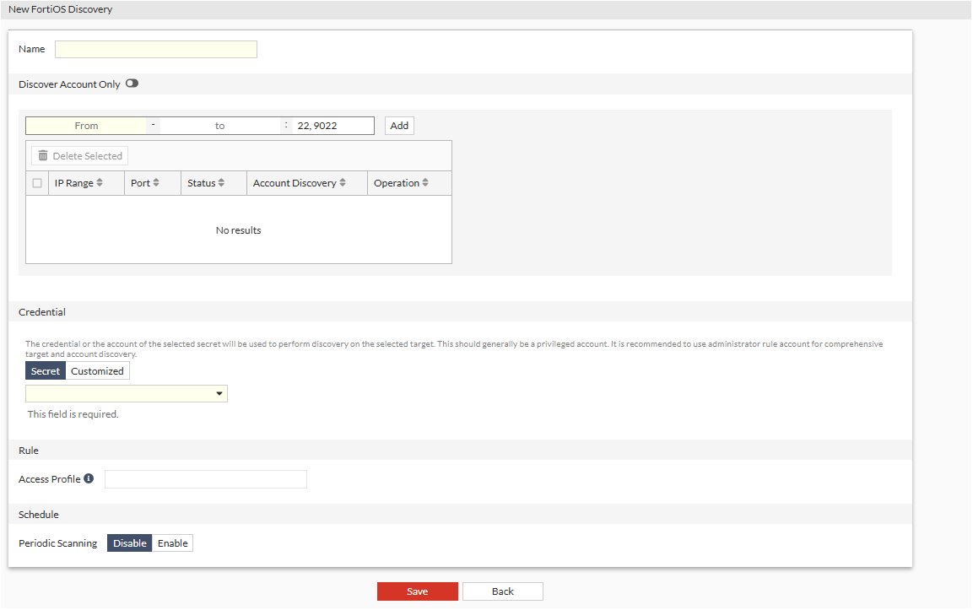Viewport: 973px width, 610px height.
Task: Click the Back button
Action: click(503, 591)
